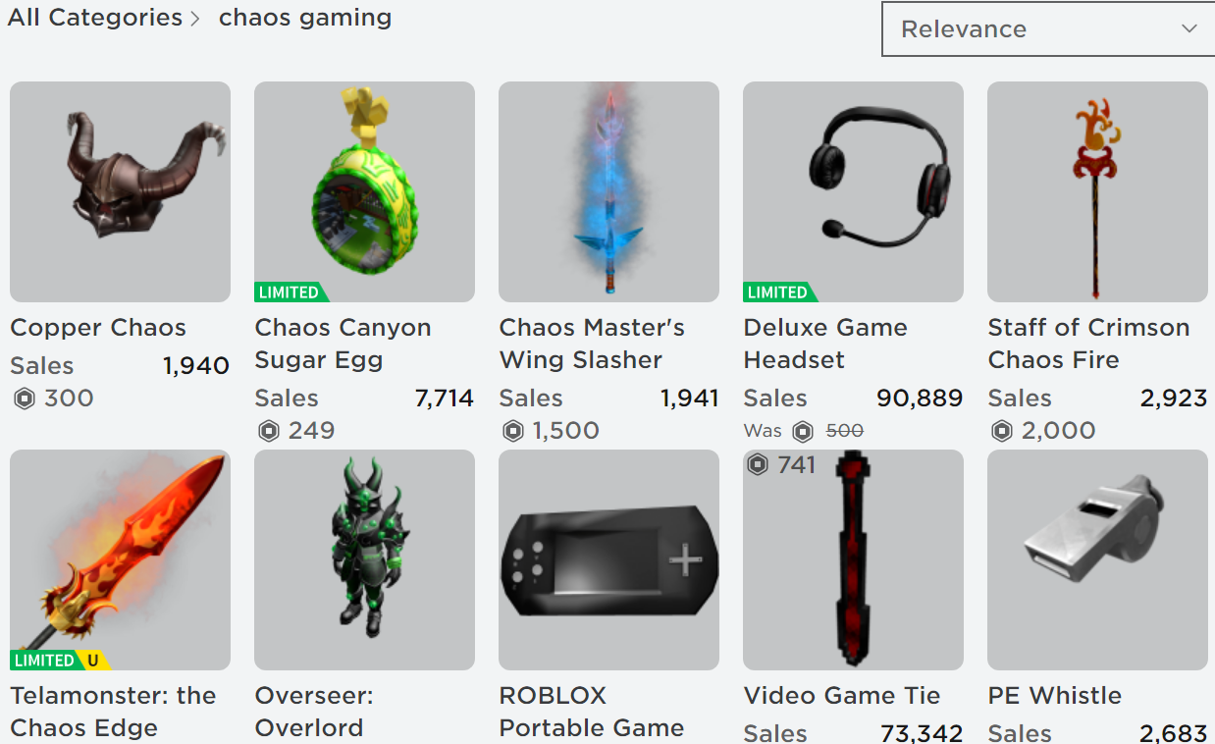Click the Robux icon beside 300 price

[24, 399]
